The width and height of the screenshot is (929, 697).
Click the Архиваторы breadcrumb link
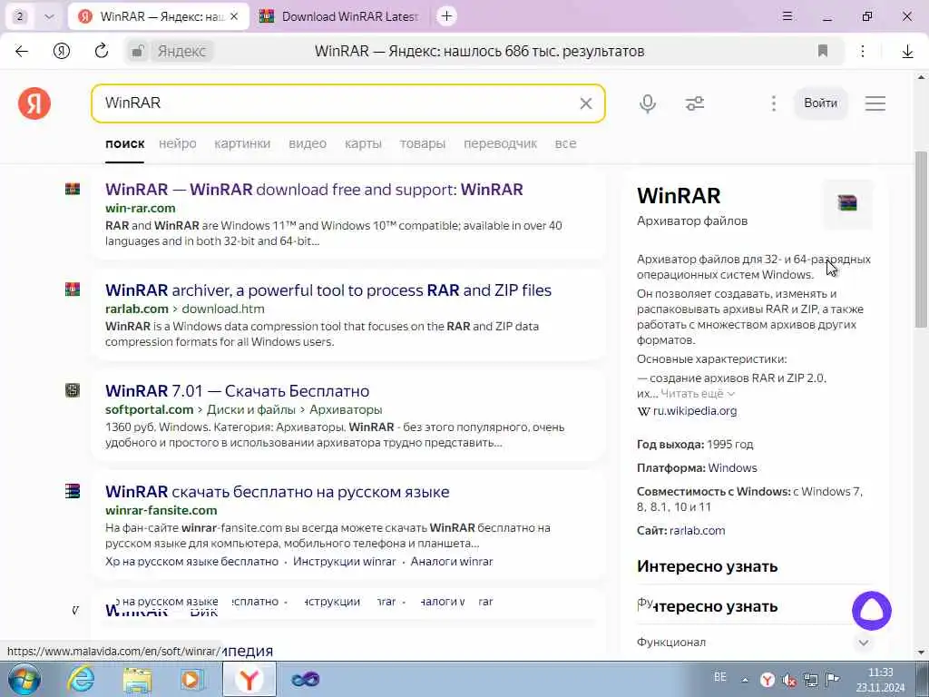[x=346, y=409]
